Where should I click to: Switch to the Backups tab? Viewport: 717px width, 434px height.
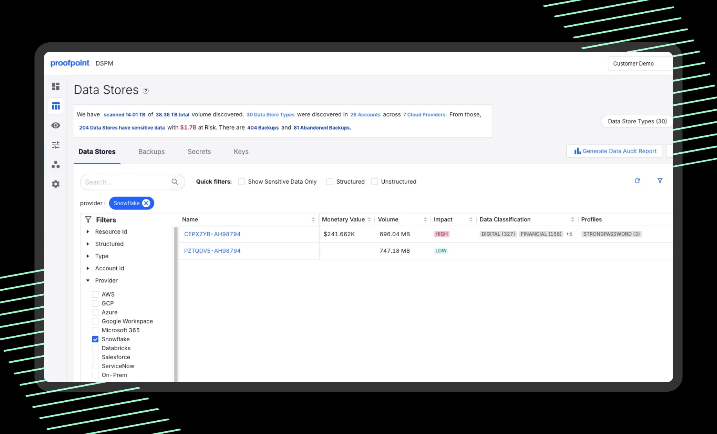click(151, 152)
